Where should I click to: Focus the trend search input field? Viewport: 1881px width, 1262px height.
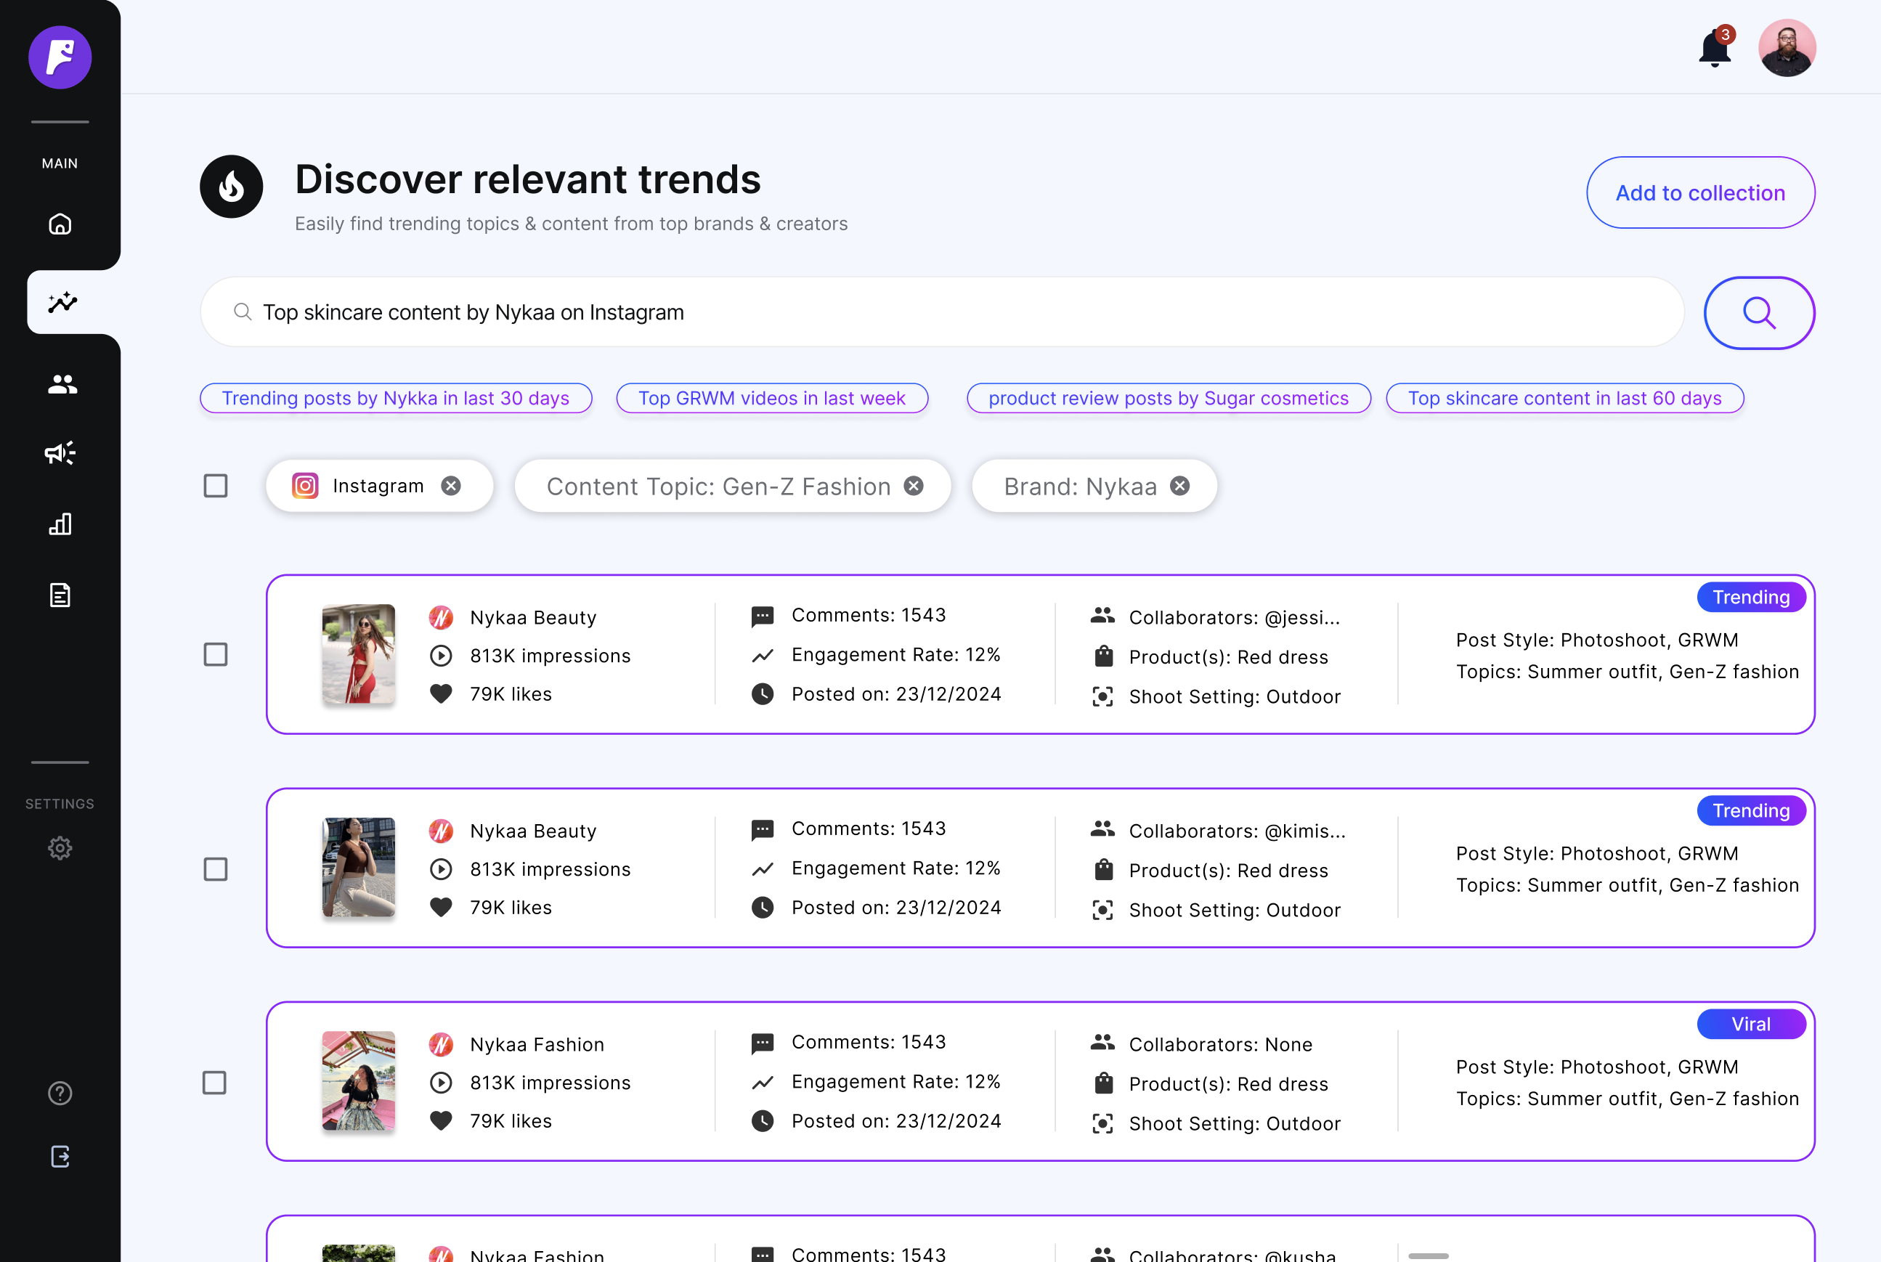[942, 312]
